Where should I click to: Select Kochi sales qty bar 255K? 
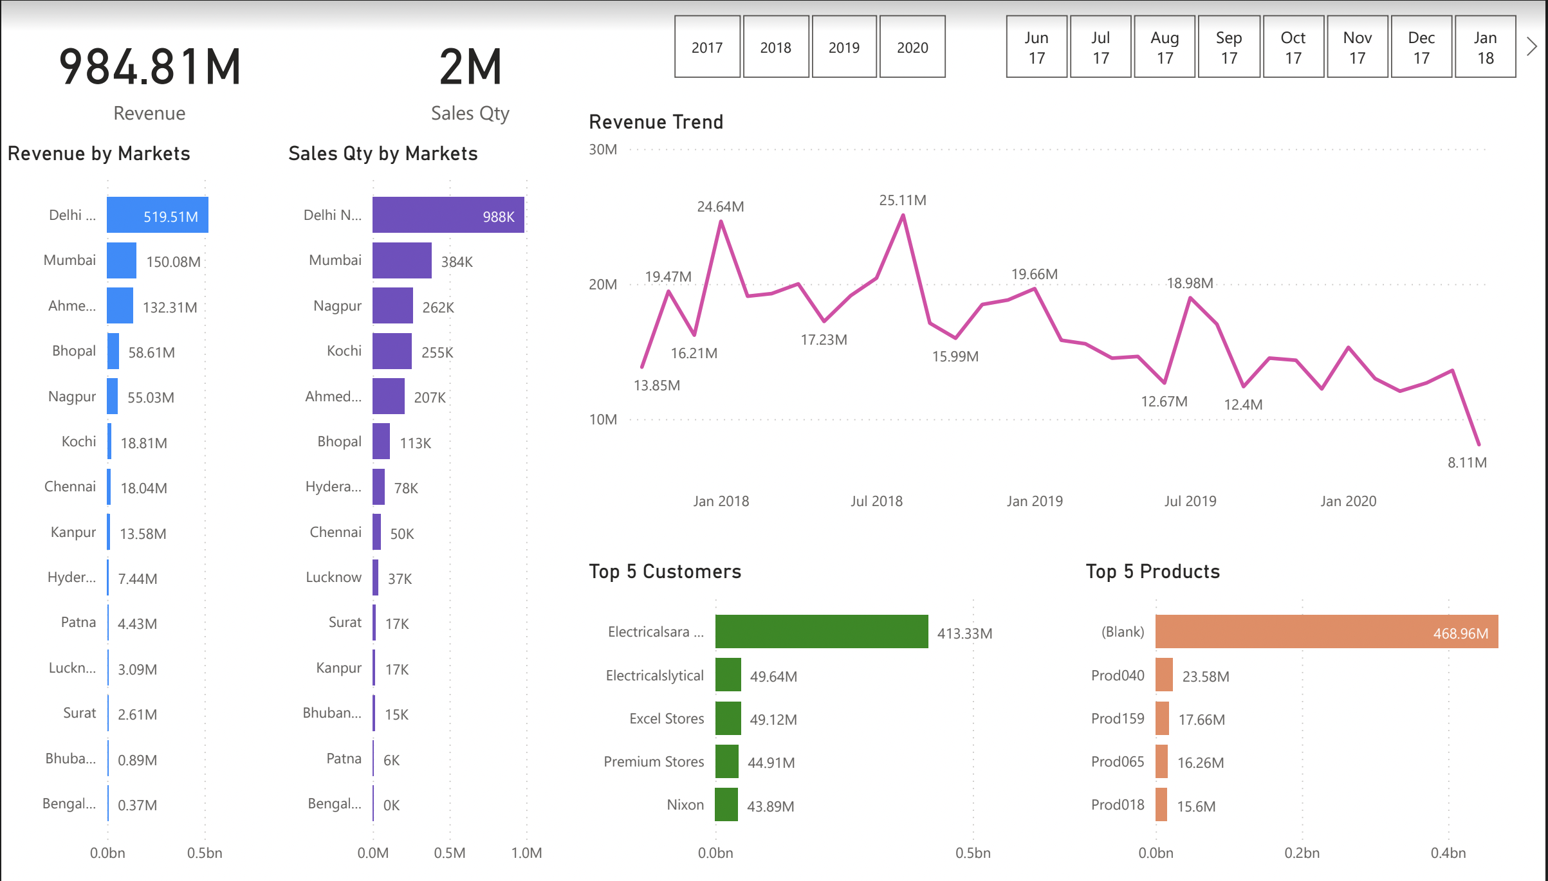[392, 351]
